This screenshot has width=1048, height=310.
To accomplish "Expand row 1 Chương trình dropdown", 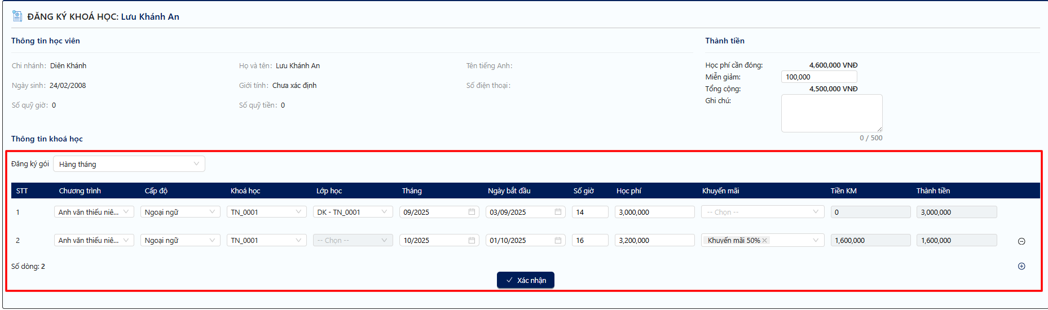I will point(94,212).
